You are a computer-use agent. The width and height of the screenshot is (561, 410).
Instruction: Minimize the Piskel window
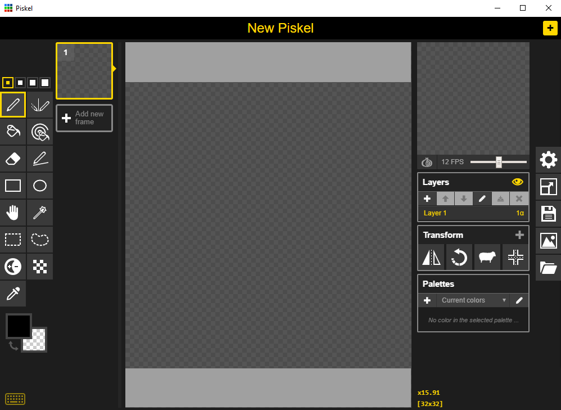(497, 8)
